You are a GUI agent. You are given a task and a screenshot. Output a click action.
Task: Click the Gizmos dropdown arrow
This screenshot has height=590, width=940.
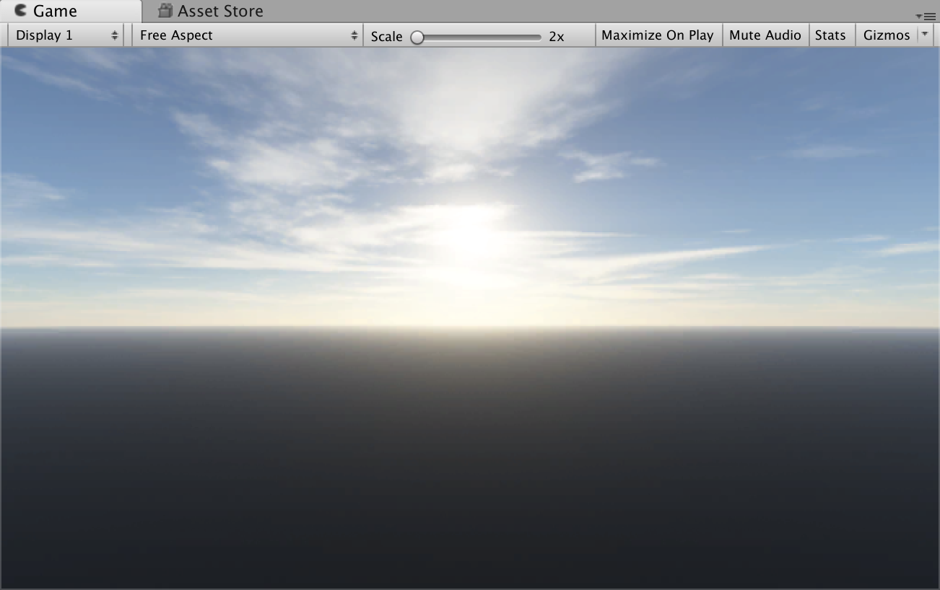coord(925,35)
